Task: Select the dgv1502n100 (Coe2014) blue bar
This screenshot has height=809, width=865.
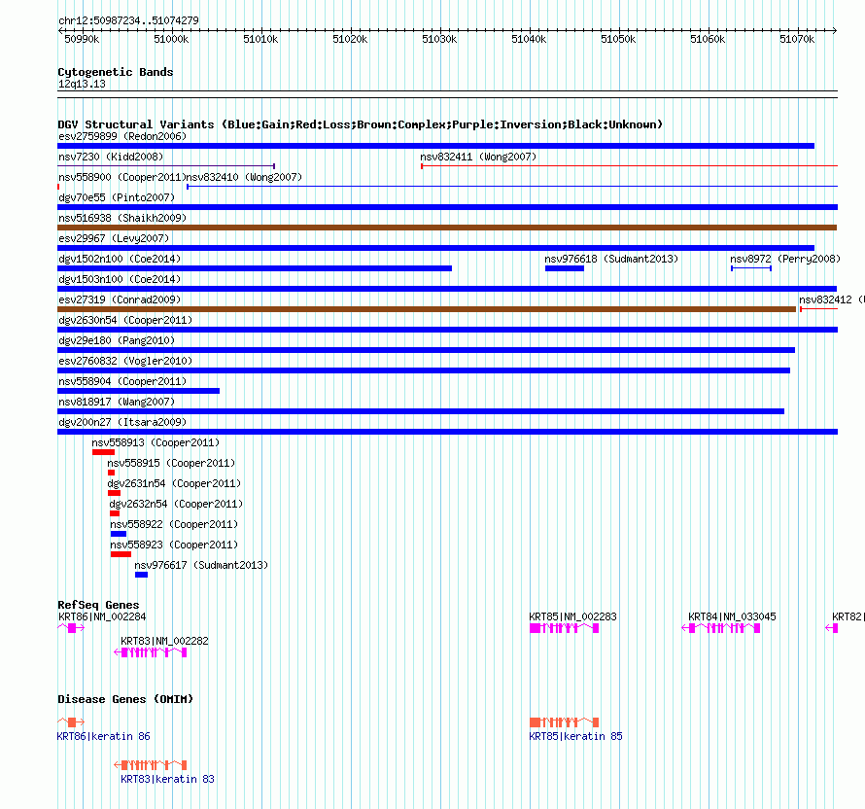Action: 255,268
